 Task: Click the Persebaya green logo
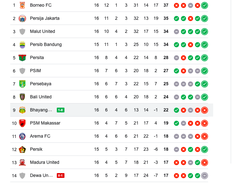coord(22,84)
